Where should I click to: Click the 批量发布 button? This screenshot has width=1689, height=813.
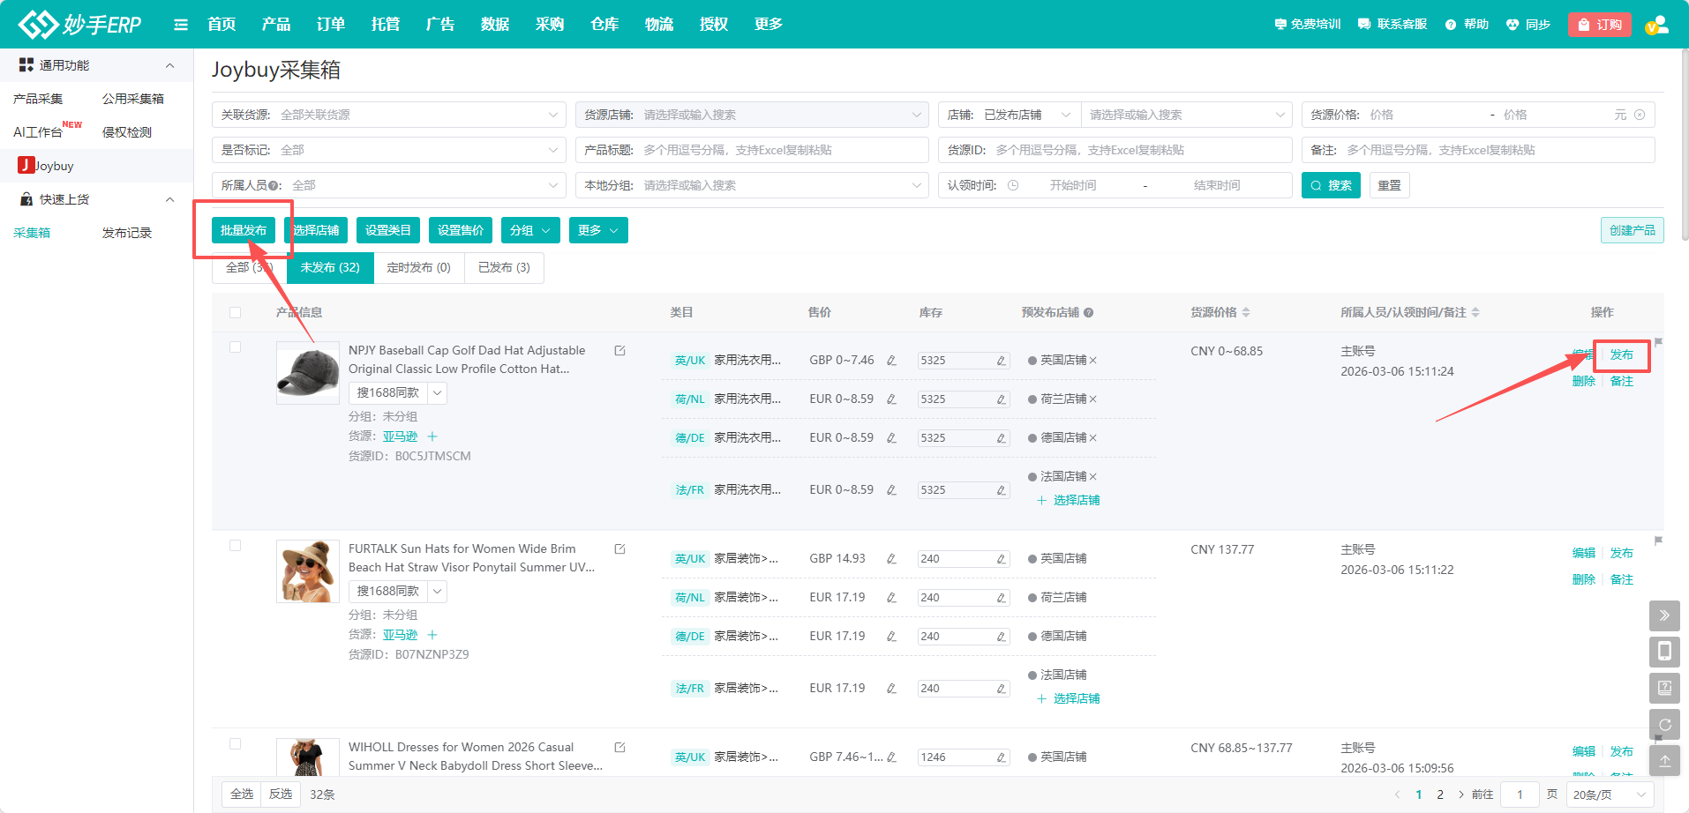click(x=243, y=230)
